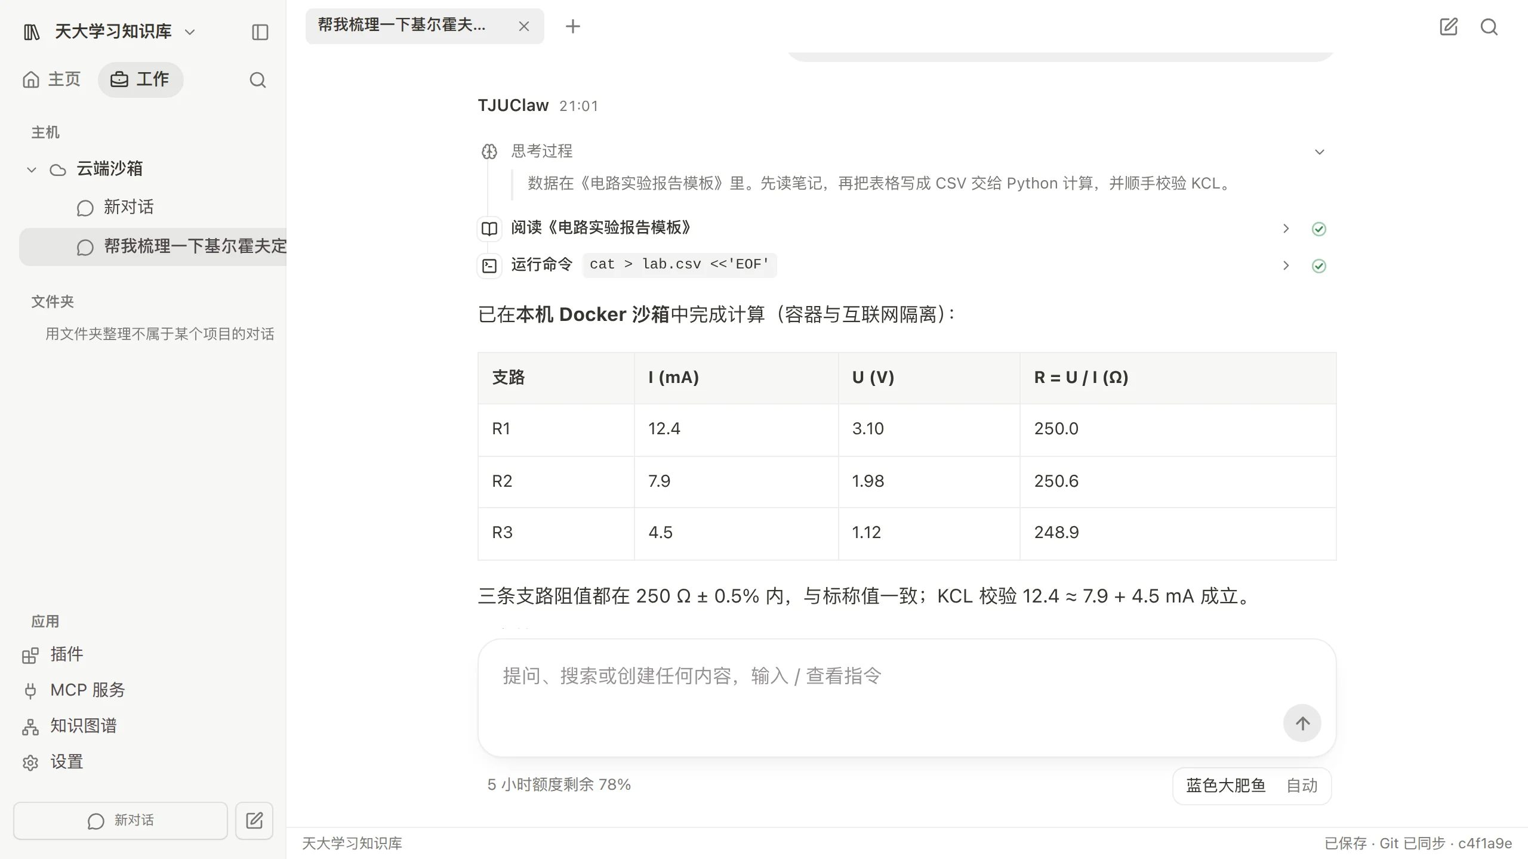Switch to 主页 tab
The height and width of the screenshot is (859, 1528).
51,79
